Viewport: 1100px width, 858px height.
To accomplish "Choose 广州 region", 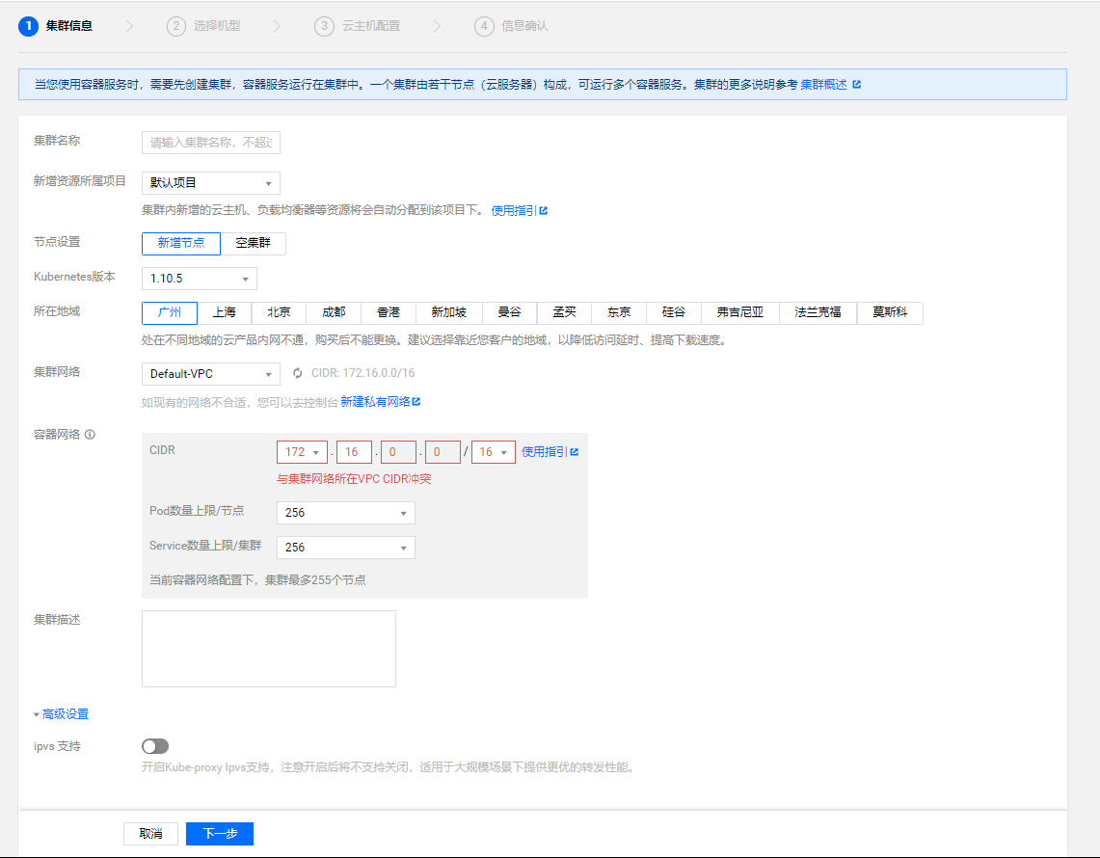I will 170,312.
